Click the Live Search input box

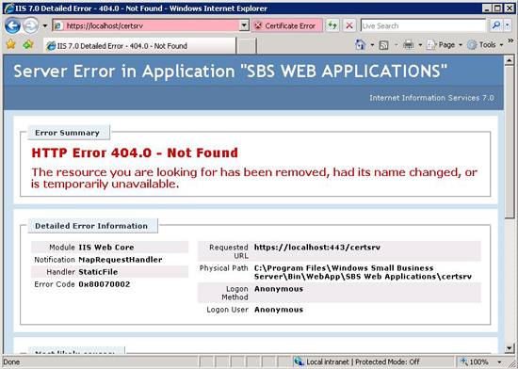coord(423,25)
